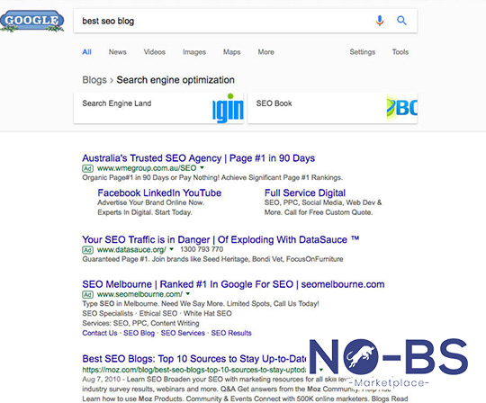
Task: Open the Full Service Digital sitelink
Action: [305, 193]
